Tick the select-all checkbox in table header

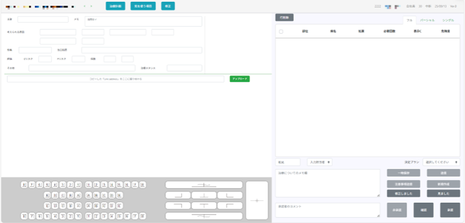coord(281,31)
